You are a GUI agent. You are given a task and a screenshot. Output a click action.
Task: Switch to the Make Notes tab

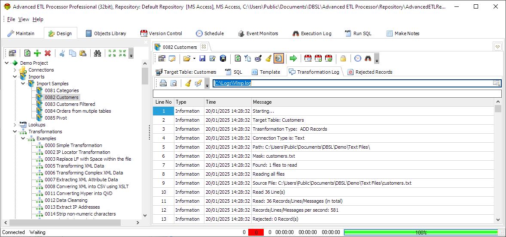(x=403, y=33)
